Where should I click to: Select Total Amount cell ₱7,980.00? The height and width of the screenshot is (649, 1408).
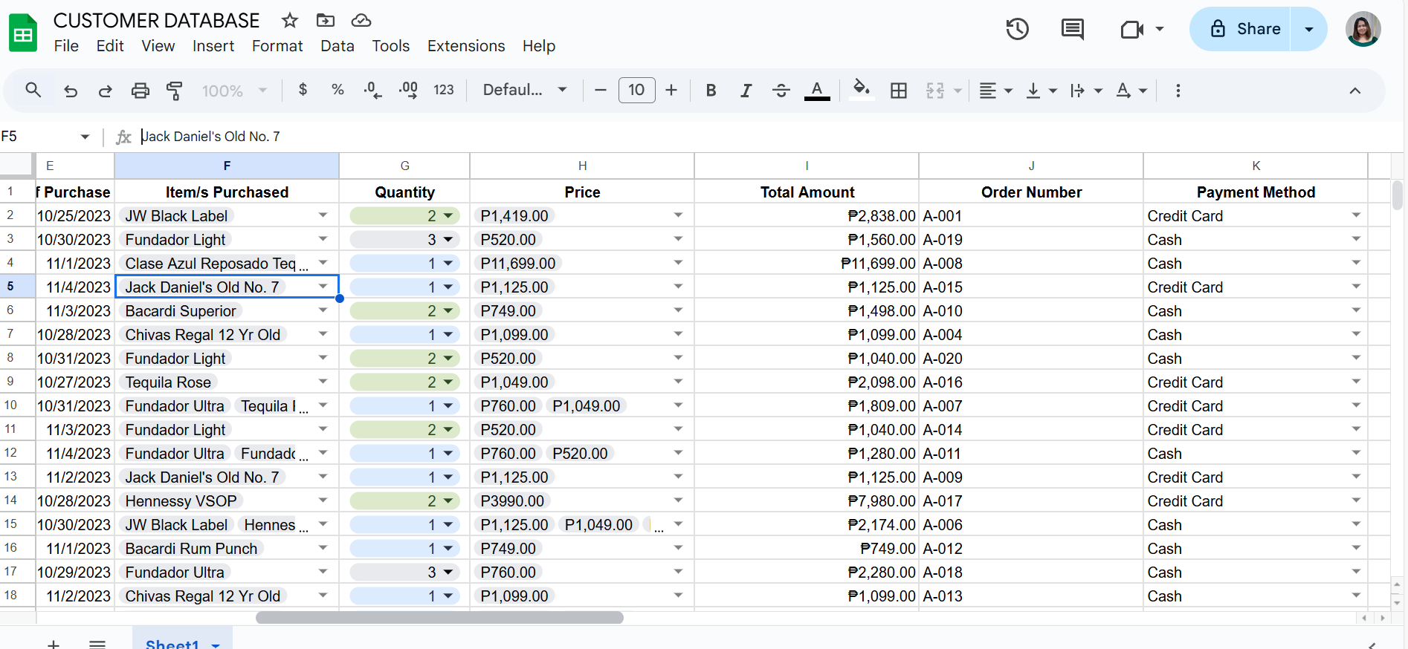(807, 500)
